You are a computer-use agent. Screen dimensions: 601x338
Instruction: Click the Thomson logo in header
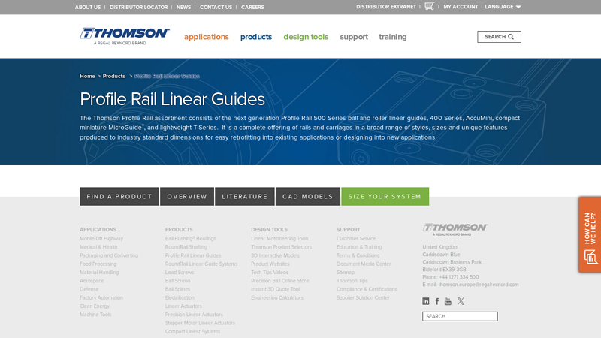[x=125, y=36]
